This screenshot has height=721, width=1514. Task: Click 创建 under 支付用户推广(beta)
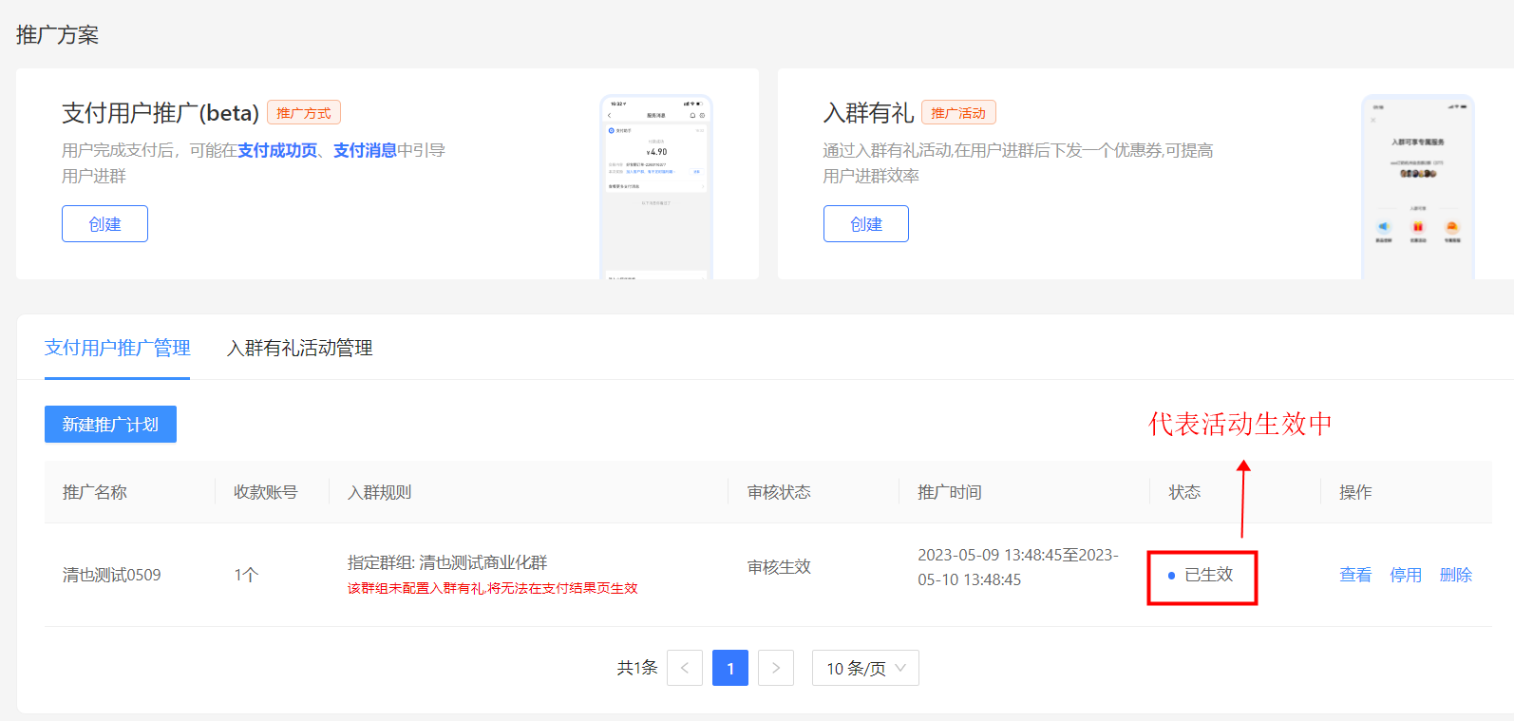[104, 224]
